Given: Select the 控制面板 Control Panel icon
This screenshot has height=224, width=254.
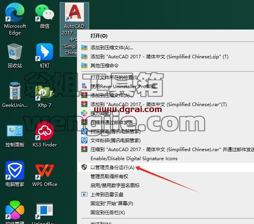Looking at the screenshot, I should coord(15,135).
